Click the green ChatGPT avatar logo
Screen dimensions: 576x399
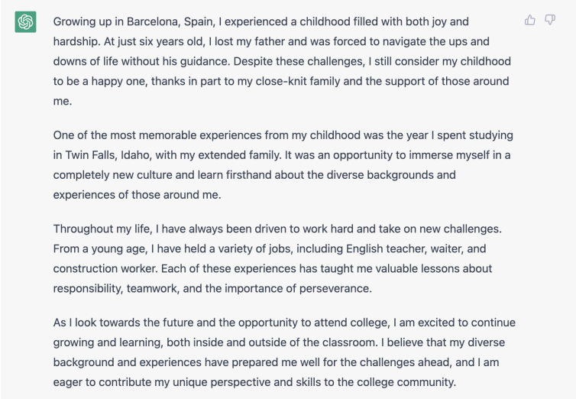[25, 22]
